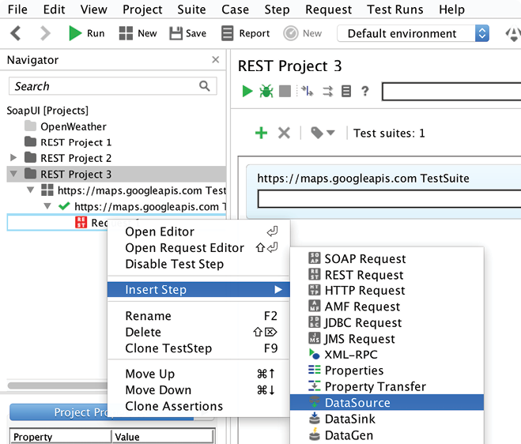Insert an AMF Request step
521x444 pixels.
pyautogui.click(x=387, y=307)
